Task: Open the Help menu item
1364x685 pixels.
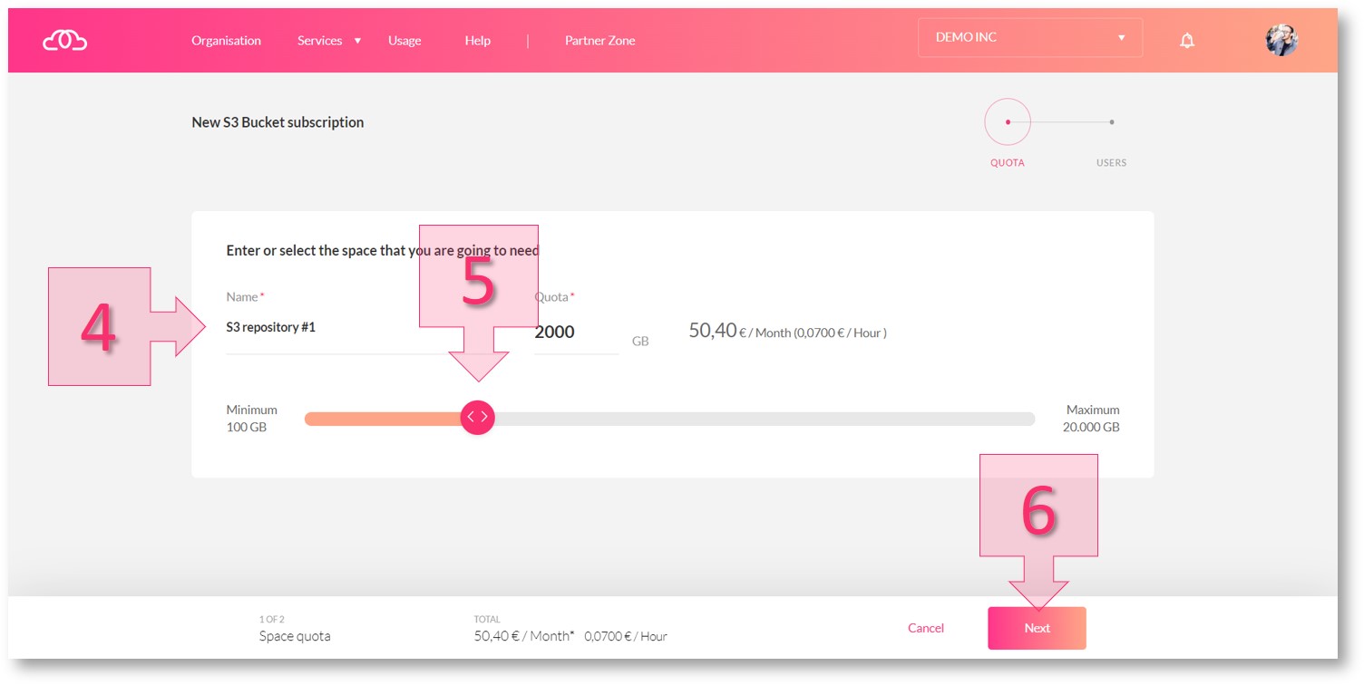Action: 477,41
